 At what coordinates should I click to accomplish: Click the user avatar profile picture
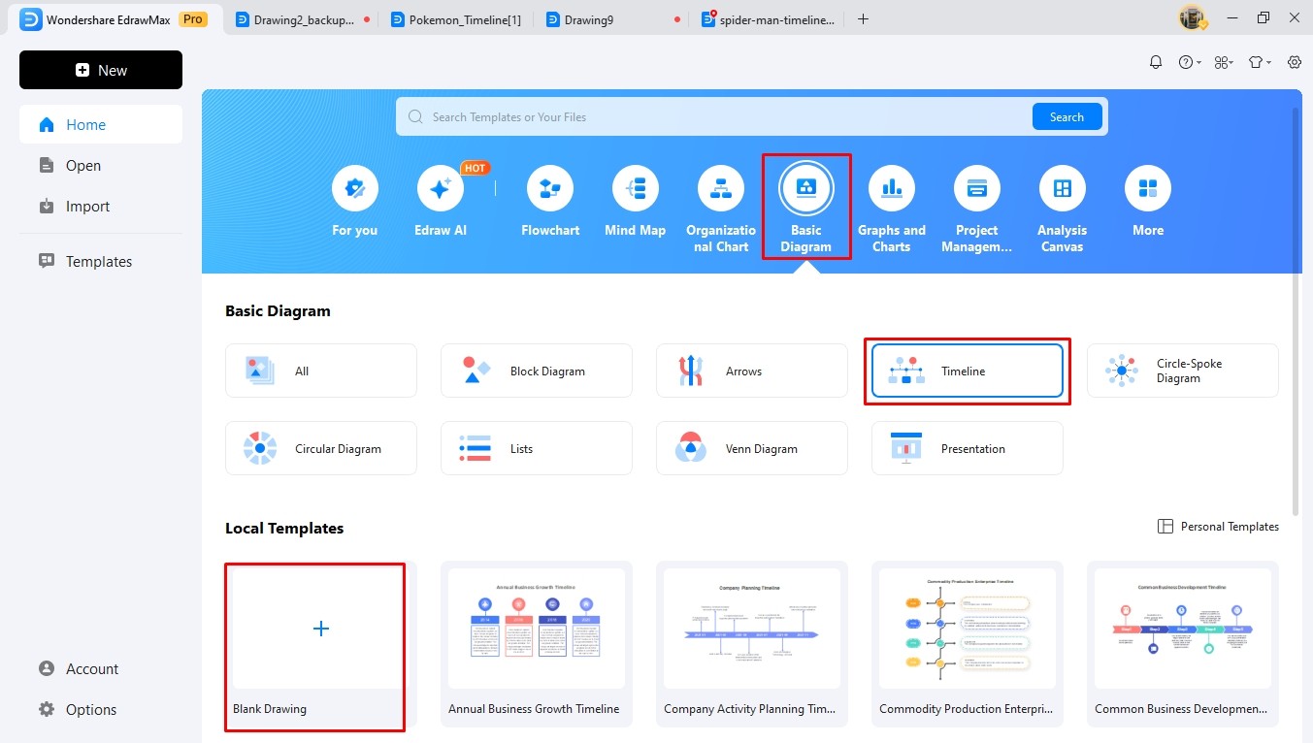[1192, 17]
